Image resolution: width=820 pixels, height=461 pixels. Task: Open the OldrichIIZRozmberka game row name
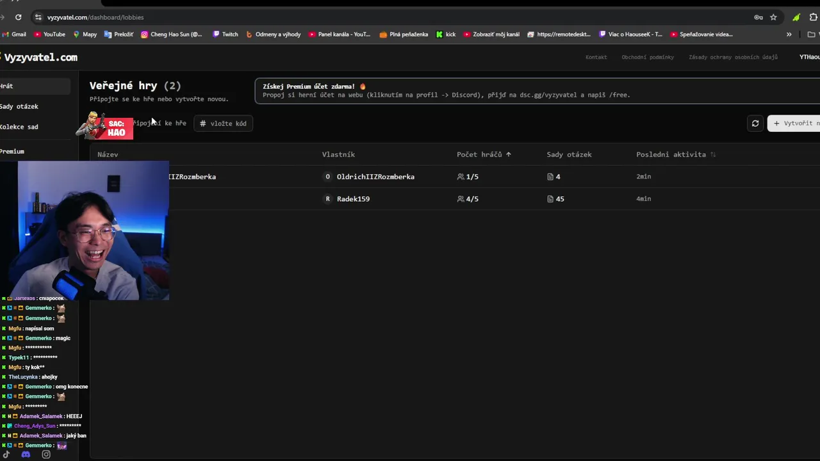pos(192,177)
